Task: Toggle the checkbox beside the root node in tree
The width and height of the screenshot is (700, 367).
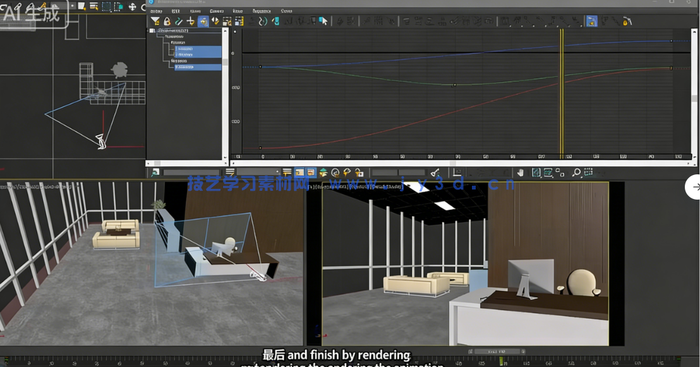Action: [x=154, y=32]
